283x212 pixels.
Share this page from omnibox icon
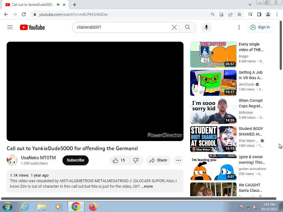click(x=230, y=14)
